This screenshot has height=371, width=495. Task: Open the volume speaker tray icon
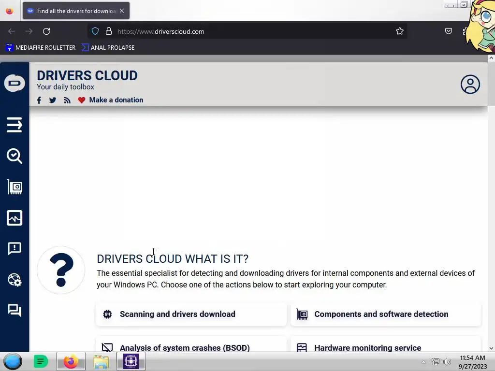point(447,362)
